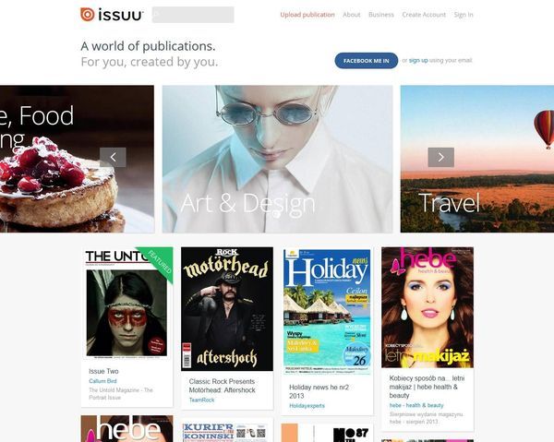Viewport: 554px width, 442px height.
Task: Advance to the next carousel slide
Action: 441,157
